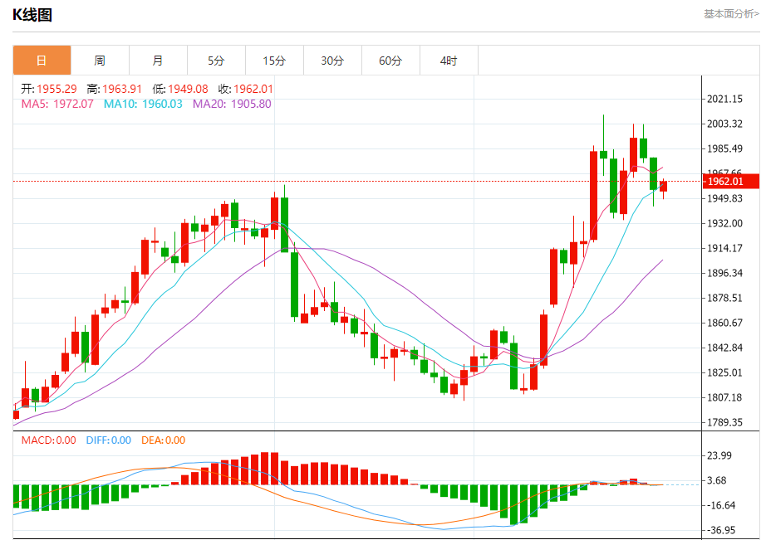The image size is (766, 540).
Task: Click the K线图 heading
Action: 32,15
